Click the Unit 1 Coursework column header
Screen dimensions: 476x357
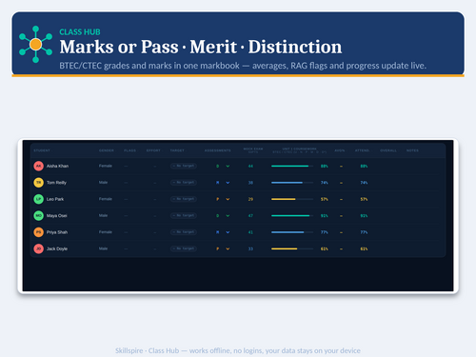300,150
